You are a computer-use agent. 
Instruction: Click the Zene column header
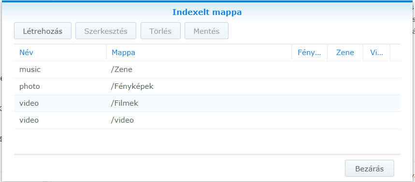click(x=345, y=53)
